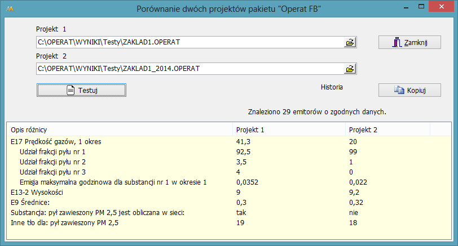Click the application icon in title bar

10,9
